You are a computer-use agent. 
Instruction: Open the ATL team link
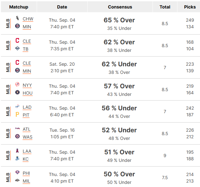pos(26,129)
